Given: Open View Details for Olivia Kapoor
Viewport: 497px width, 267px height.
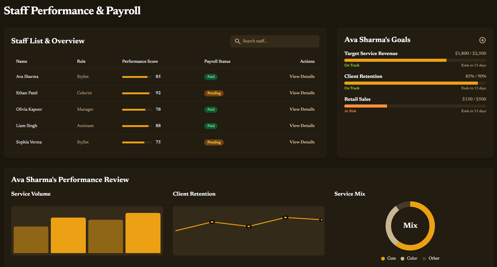Looking at the screenshot, I should tap(302, 109).
